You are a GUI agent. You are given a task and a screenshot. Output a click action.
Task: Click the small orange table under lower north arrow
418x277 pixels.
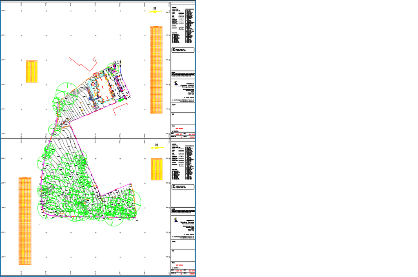157,169
